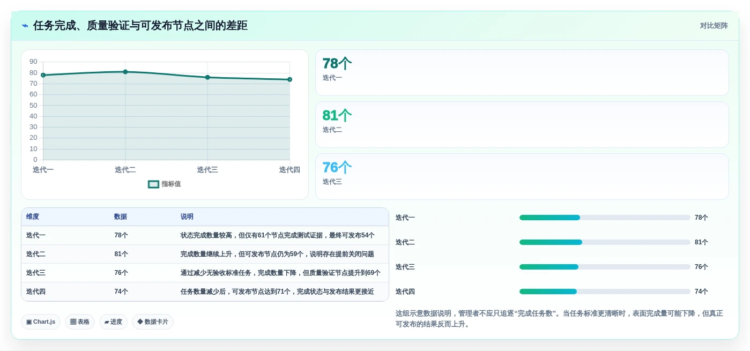Click the 81个 value beside the progress bar
The image size is (750, 351).
pyautogui.click(x=701, y=242)
